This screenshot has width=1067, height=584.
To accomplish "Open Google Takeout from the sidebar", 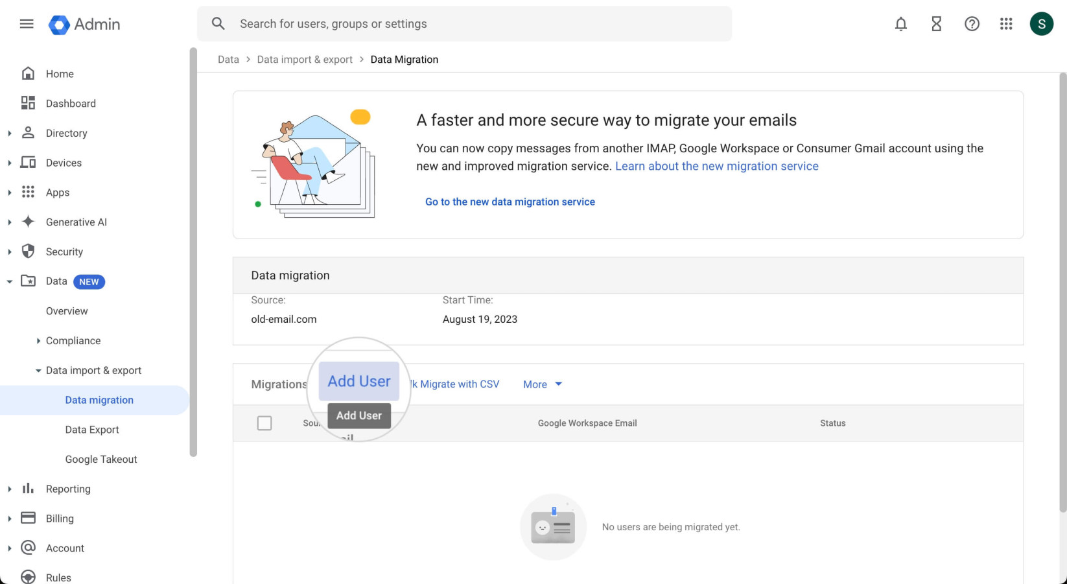I will tap(100, 459).
